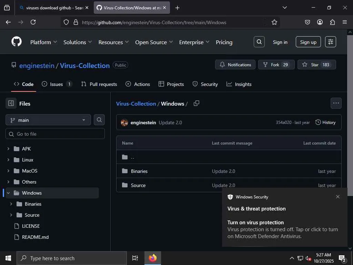The image size is (353, 265).
Task: Open the Enterprise dropdown menu
Action: tap(194, 42)
